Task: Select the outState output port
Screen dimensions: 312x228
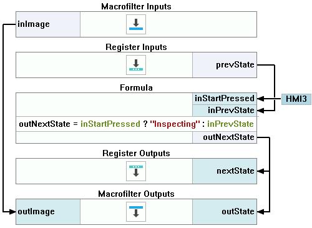Action: tap(225, 212)
